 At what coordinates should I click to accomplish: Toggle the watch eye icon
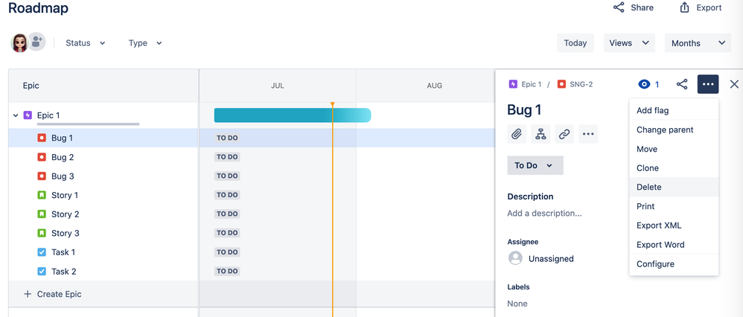click(644, 84)
